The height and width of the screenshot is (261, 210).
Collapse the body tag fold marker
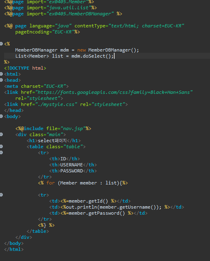(1, 116)
